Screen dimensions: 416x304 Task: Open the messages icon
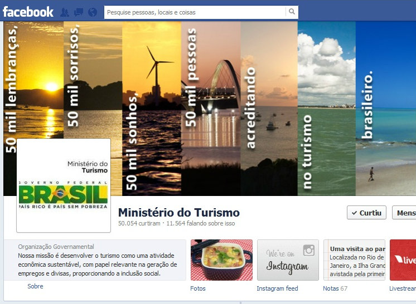tap(79, 12)
